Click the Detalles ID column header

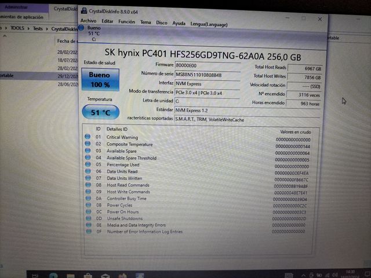tap(117, 129)
